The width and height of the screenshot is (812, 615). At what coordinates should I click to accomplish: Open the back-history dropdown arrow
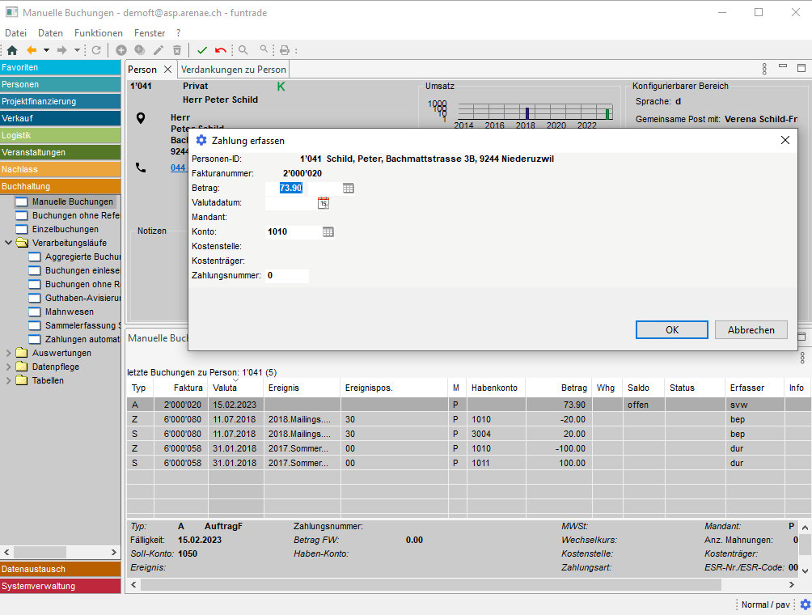click(x=47, y=50)
